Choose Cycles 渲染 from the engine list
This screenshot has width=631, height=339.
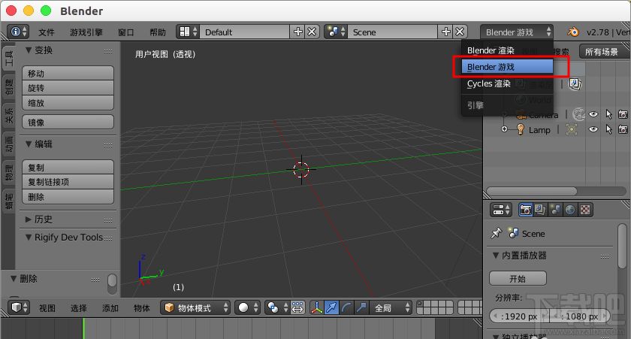point(507,83)
